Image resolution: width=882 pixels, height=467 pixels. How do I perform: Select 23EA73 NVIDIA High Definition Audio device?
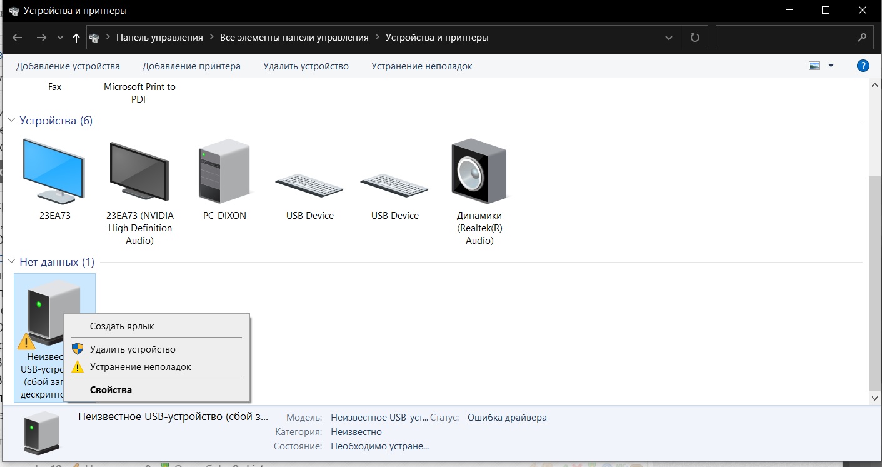pos(139,171)
